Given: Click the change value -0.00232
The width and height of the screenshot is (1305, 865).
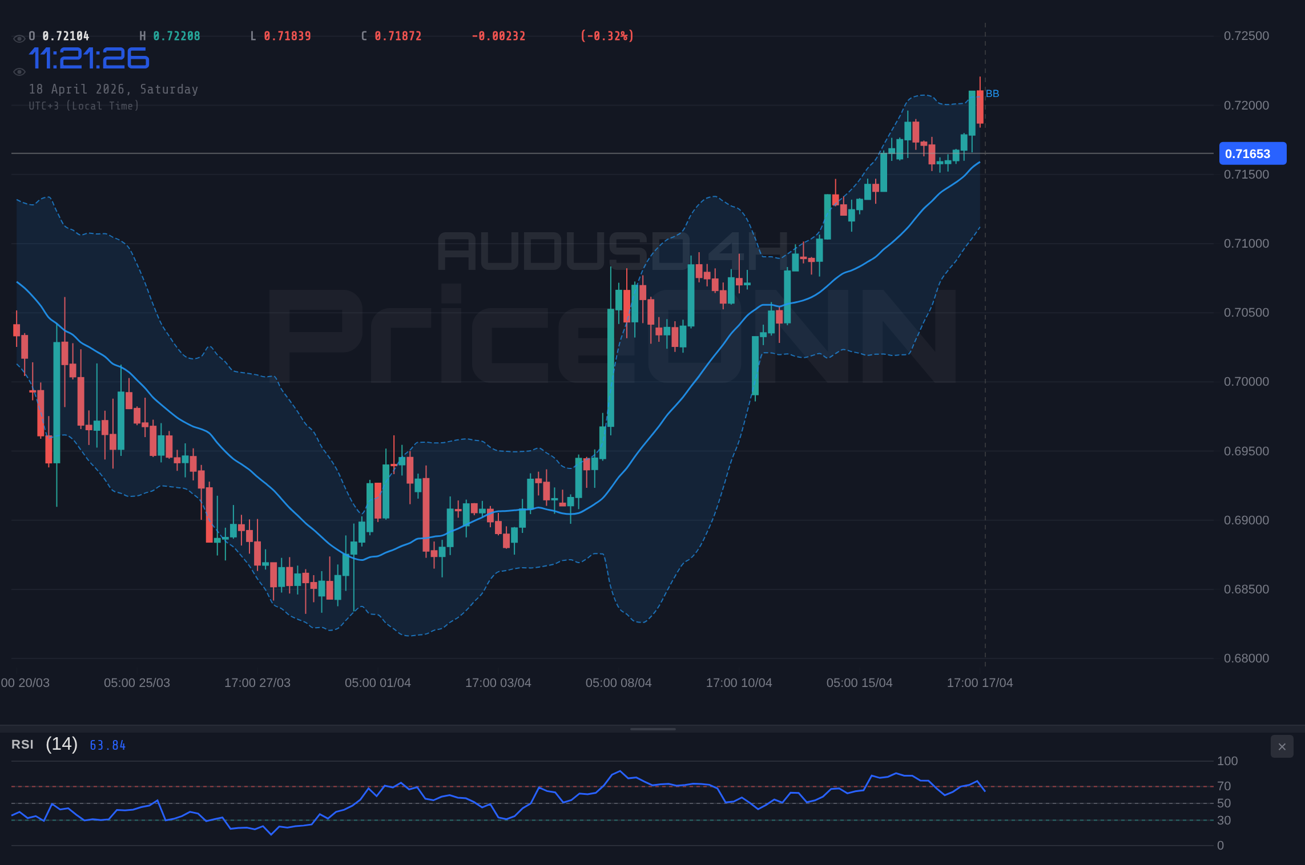Looking at the screenshot, I should pos(498,36).
